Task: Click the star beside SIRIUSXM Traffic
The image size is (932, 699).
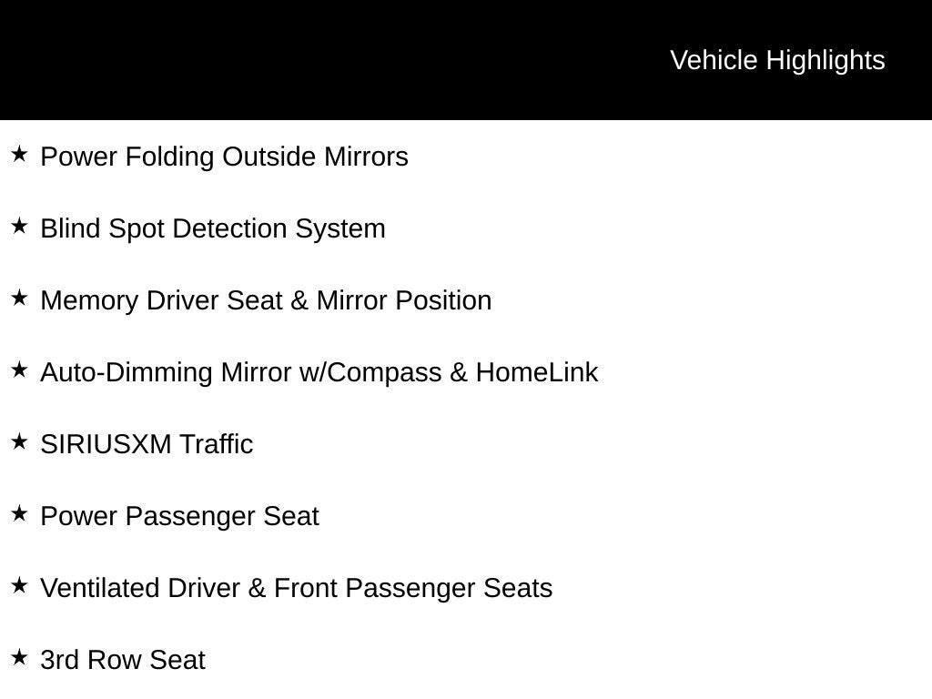Action: [x=19, y=442]
